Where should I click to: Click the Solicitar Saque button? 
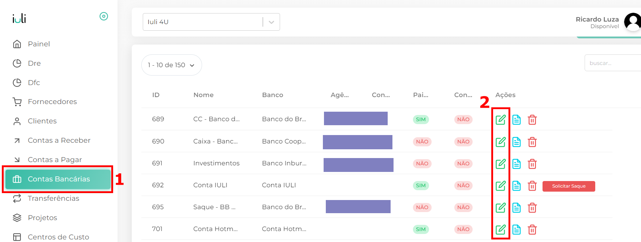coord(569,186)
